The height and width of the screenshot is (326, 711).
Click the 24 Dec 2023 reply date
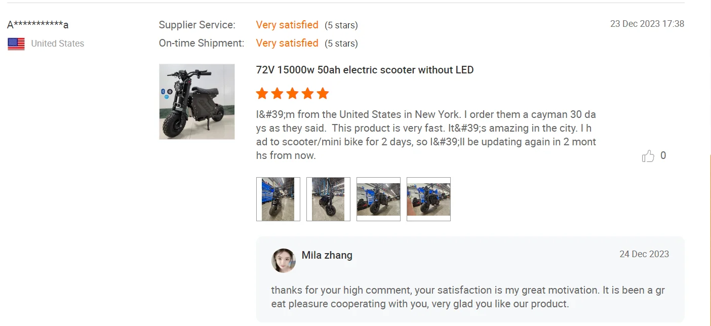[644, 254]
